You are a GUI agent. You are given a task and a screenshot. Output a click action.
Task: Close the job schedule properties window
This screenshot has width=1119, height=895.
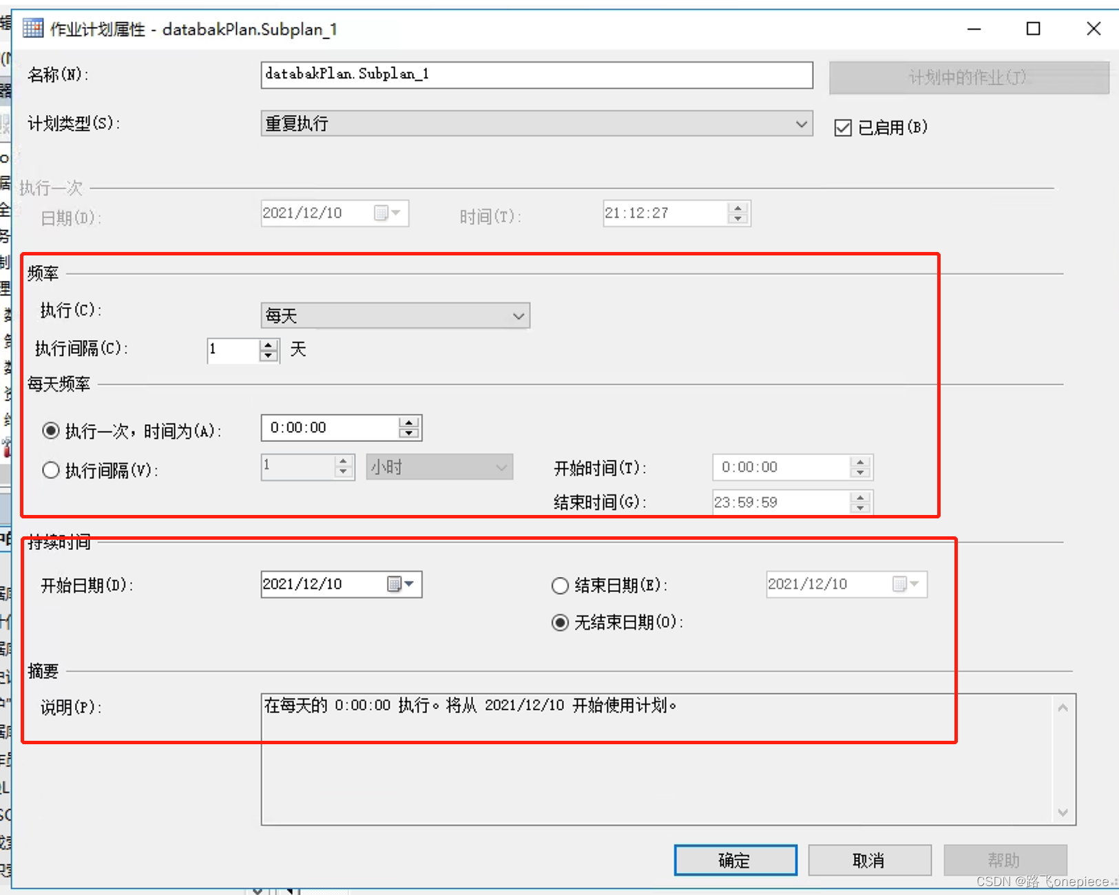(x=1094, y=29)
